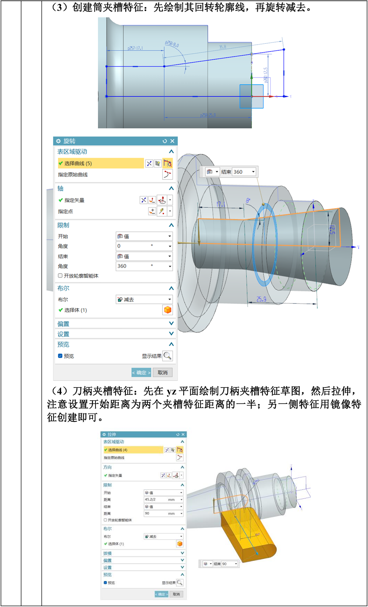The image size is (368, 607).
Task: Click reverse direction icon in 拉伸 方向 section
Action: pos(163,475)
